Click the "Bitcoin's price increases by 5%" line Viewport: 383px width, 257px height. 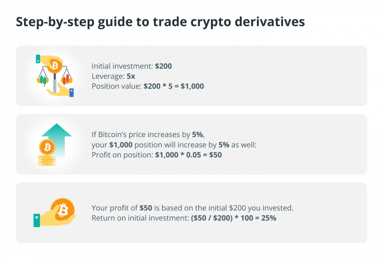[x=148, y=134]
